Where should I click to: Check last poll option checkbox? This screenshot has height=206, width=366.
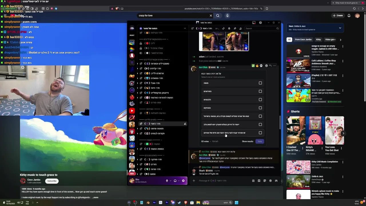pyautogui.click(x=260, y=133)
